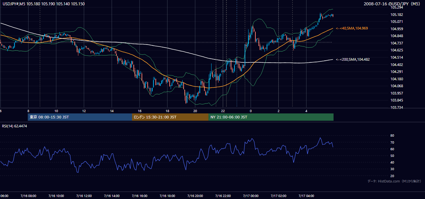Click the '2008-07-16 のUSD/JPY (M5)' title
The image size is (425, 199).
[392, 4]
